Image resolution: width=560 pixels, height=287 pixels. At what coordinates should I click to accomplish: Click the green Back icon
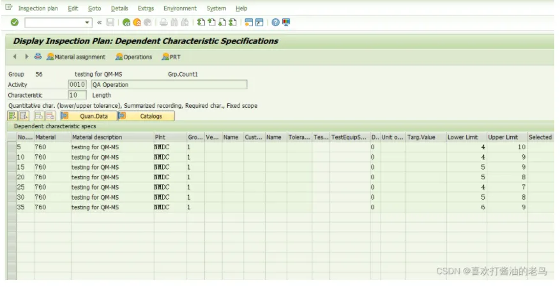(x=126, y=22)
